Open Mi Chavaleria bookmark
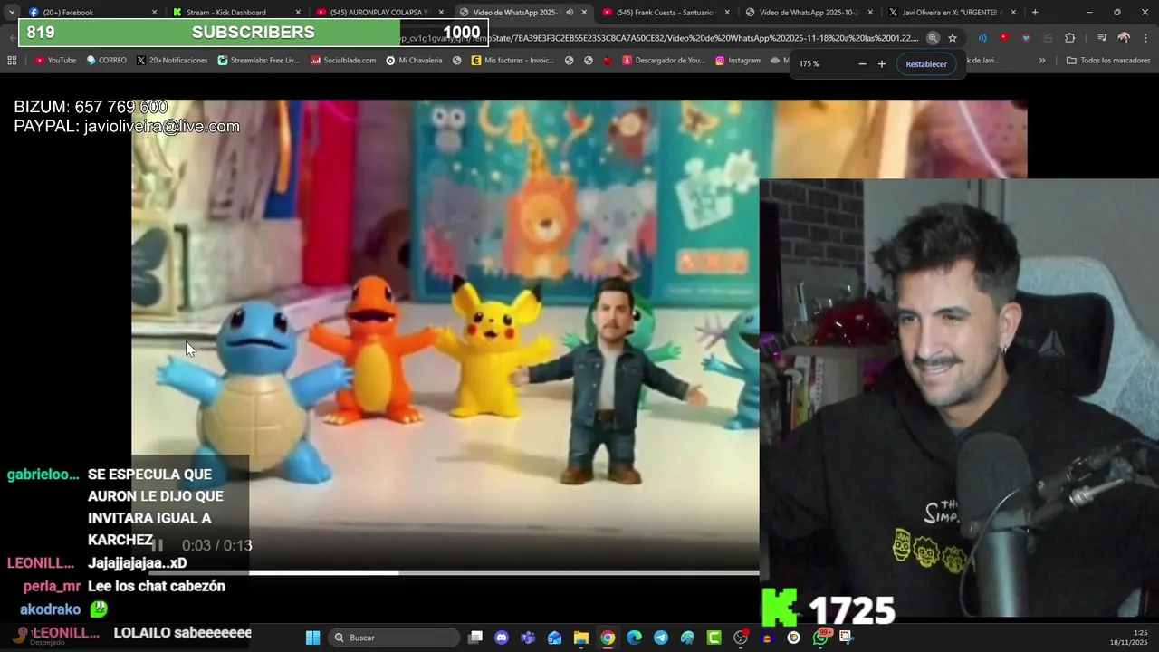 click(x=414, y=61)
